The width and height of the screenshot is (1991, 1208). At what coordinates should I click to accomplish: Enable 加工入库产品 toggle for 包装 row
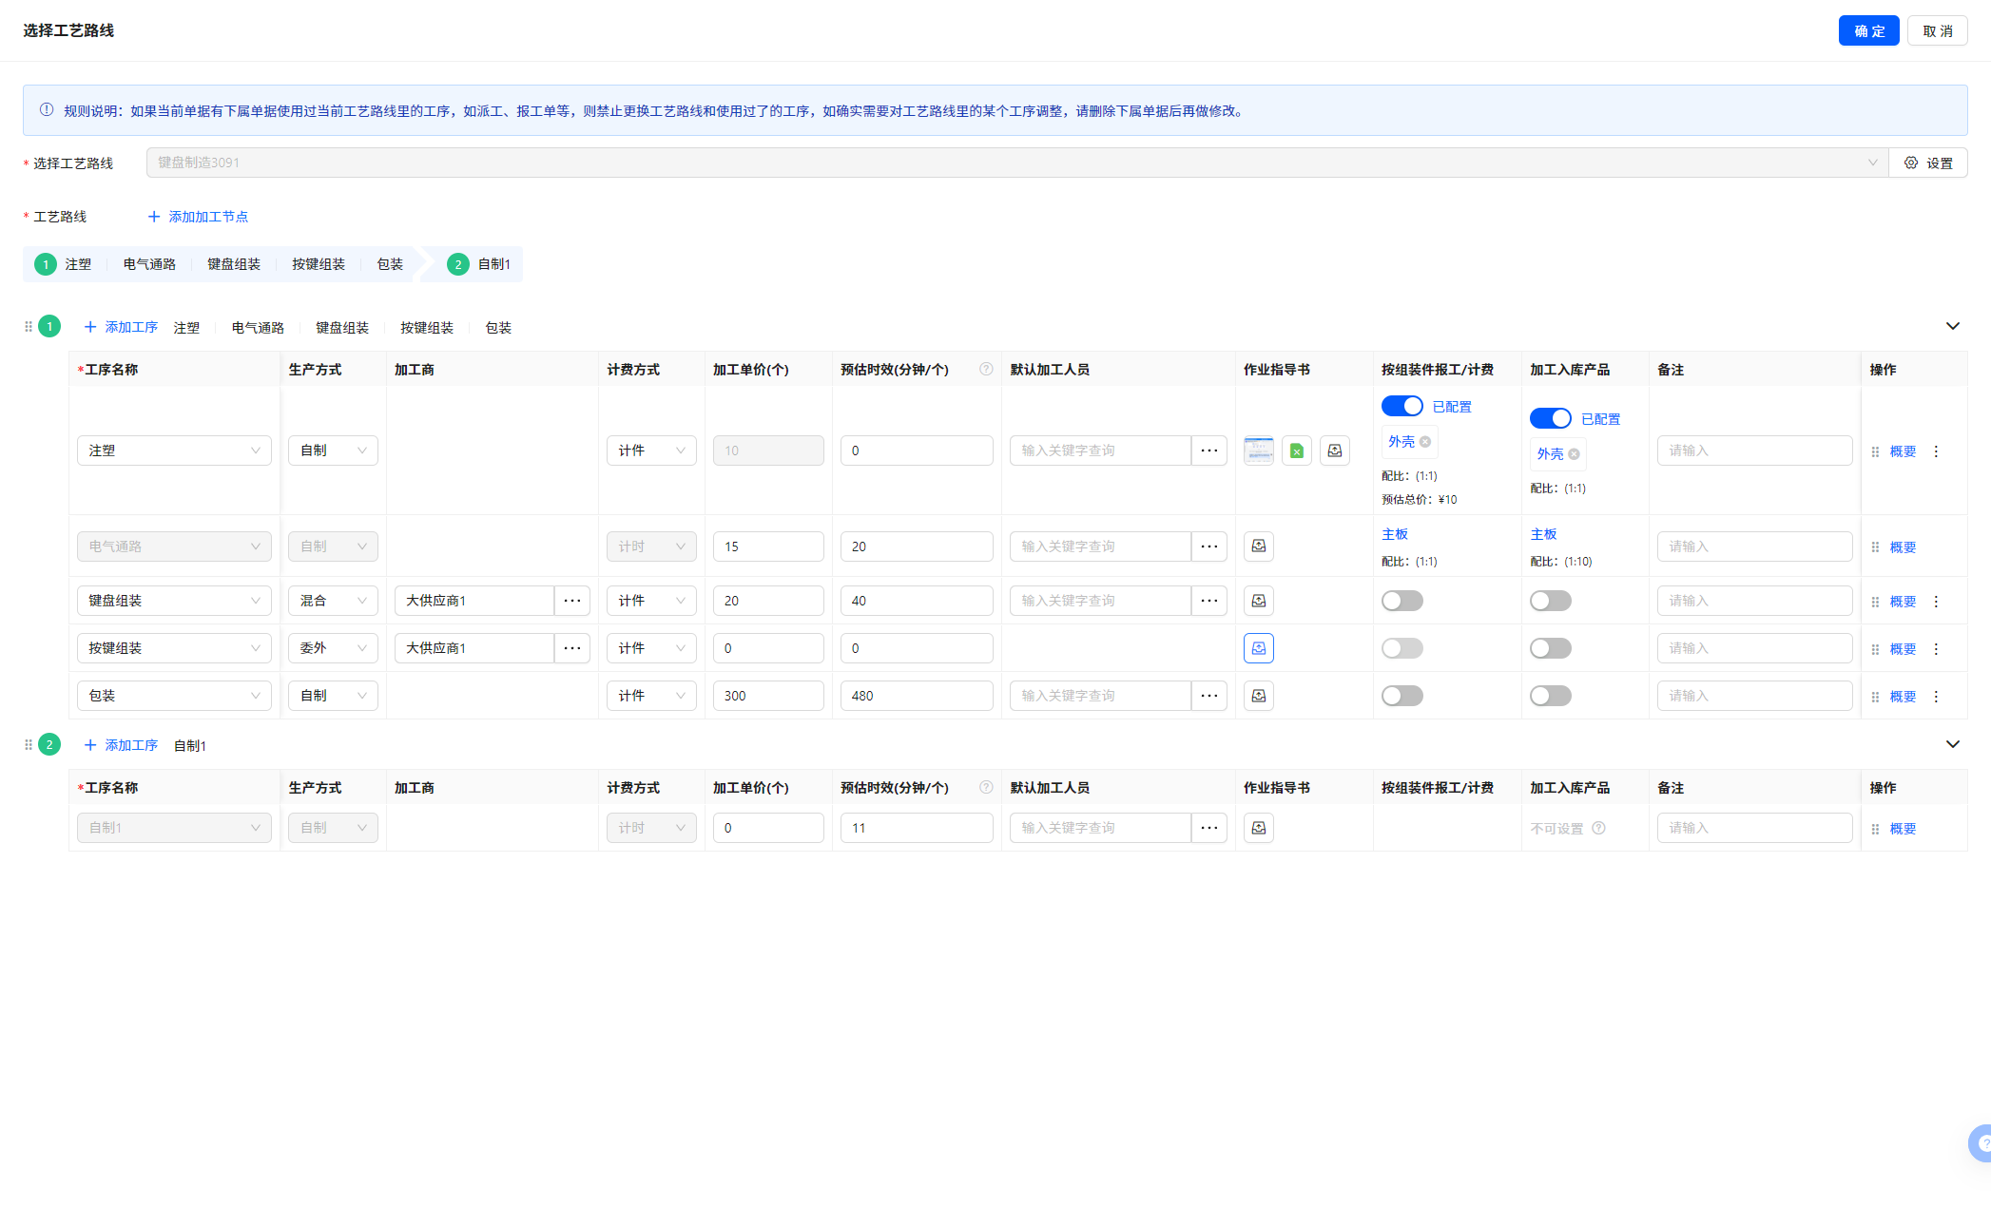click(x=1550, y=696)
